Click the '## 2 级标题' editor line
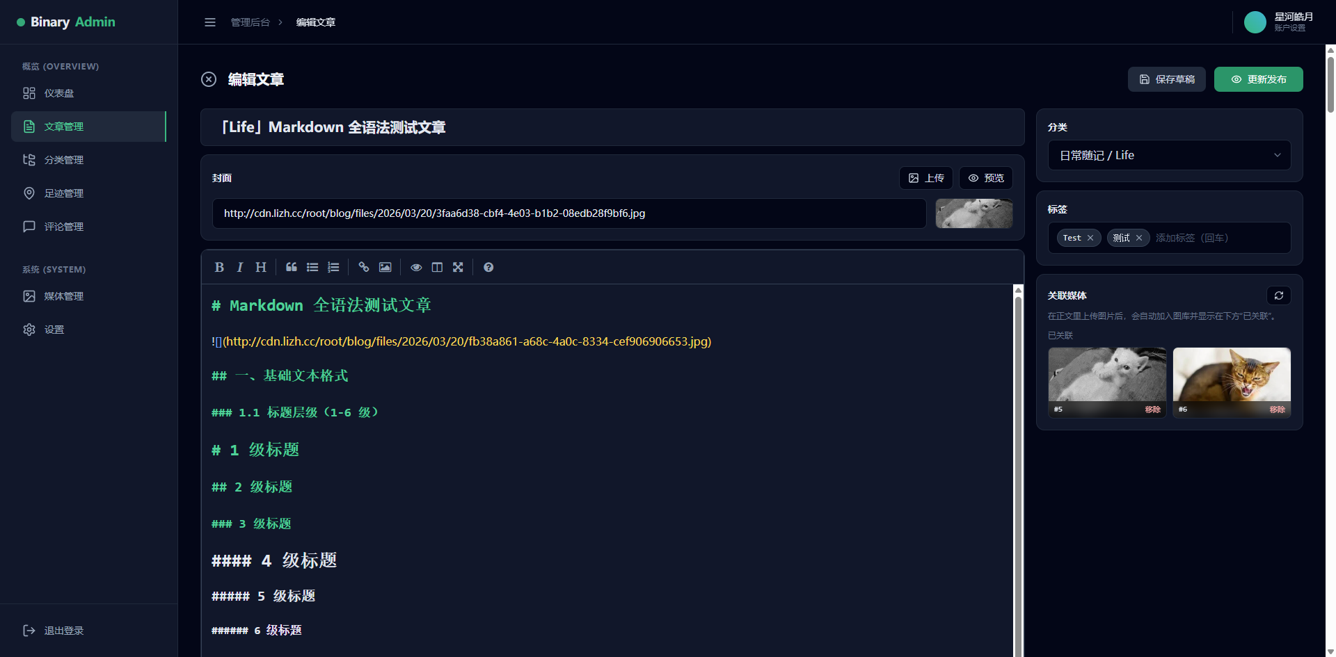The height and width of the screenshot is (657, 1336). point(252,487)
